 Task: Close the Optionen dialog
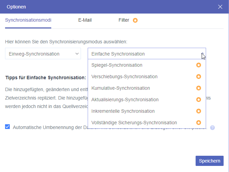[220, 7]
